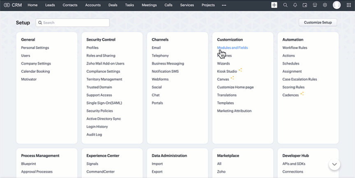Switch to the Deals tab
The width and height of the screenshot is (355, 178).
[x=113, y=5]
